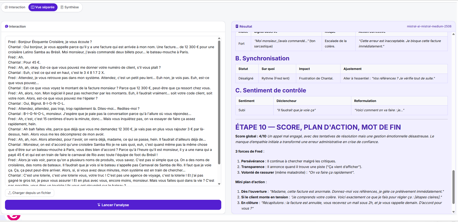
Task: Launch the analysis with Lancer l'analyse
Action: (x=113, y=205)
